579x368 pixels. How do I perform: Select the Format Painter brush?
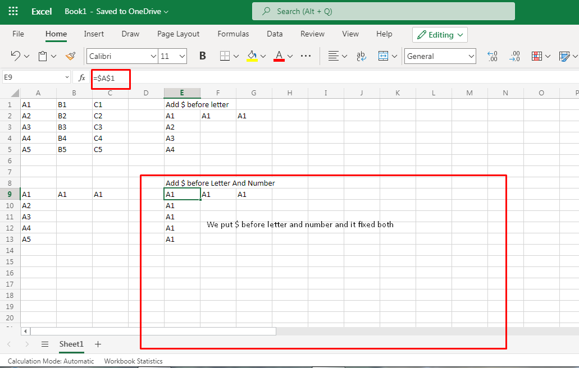pyautogui.click(x=70, y=56)
